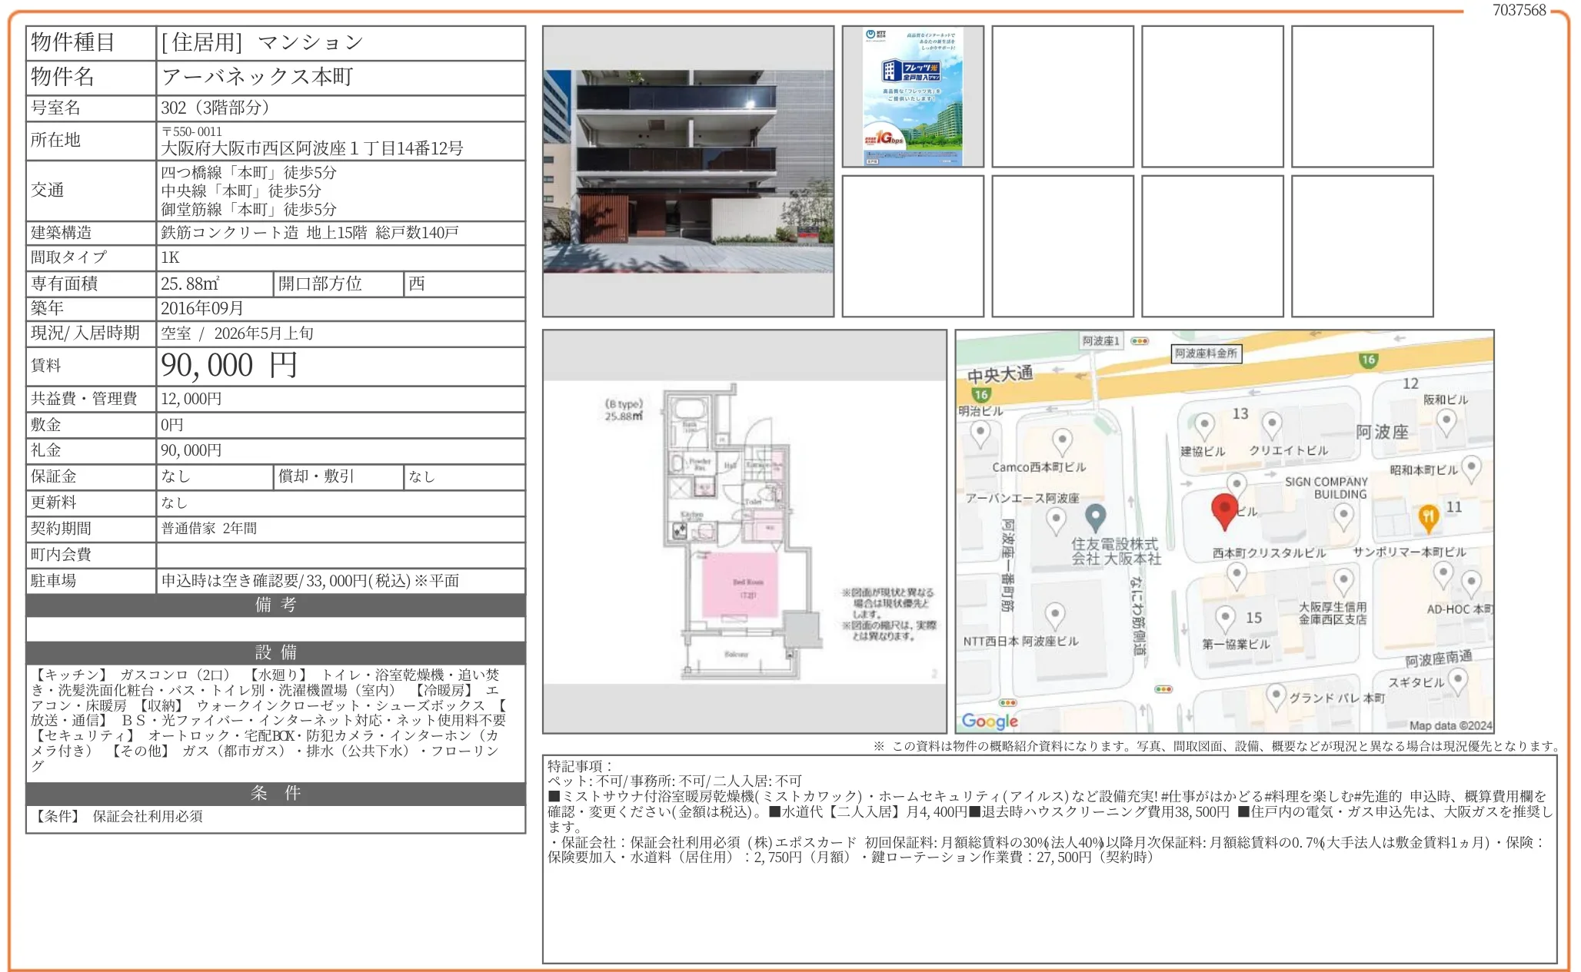This screenshot has width=1581, height=972.
Task: Open the NTT Flets brochure thumbnail
Action: tap(912, 97)
